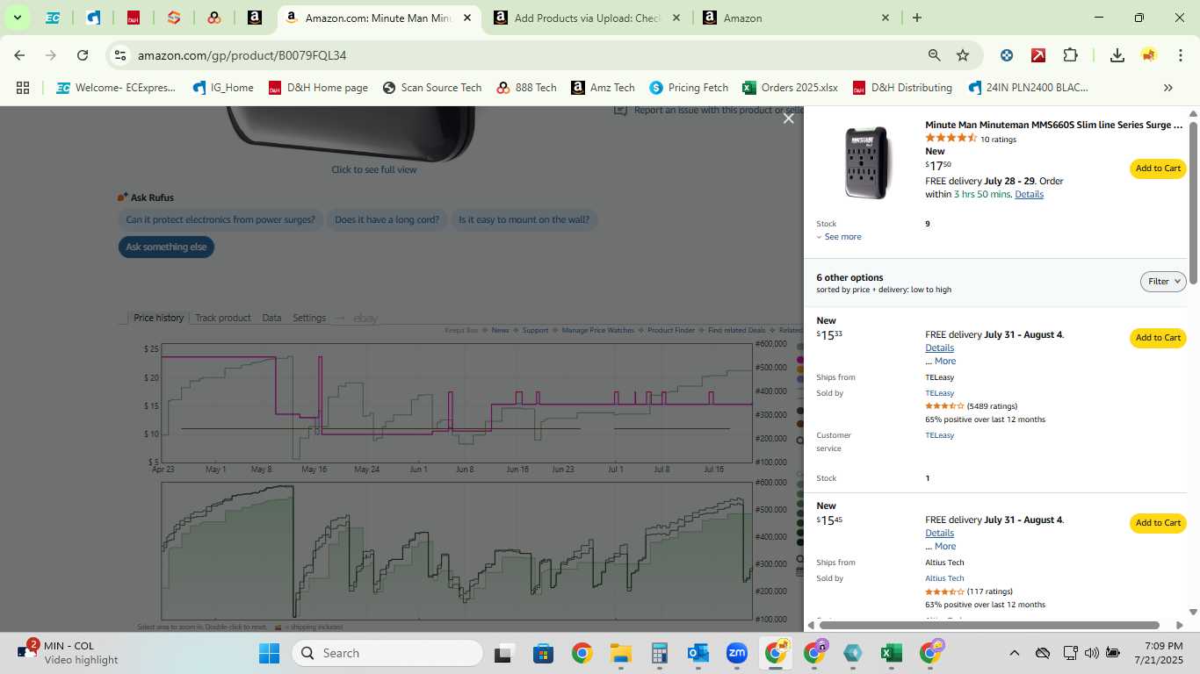Add the $17.50 offer to cart

point(1158,168)
